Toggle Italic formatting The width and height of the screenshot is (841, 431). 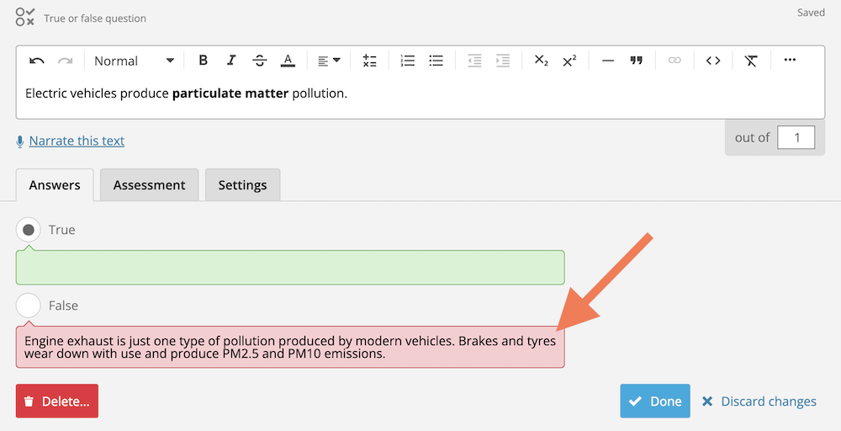coord(231,60)
